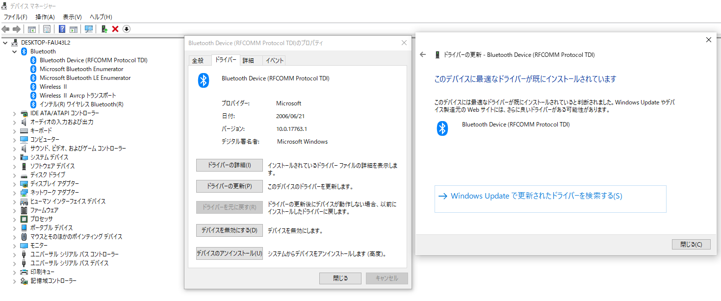Click the ネットワーク アダプター category icon
The width and height of the screenshot is (721, 301).
coord(24,192)
